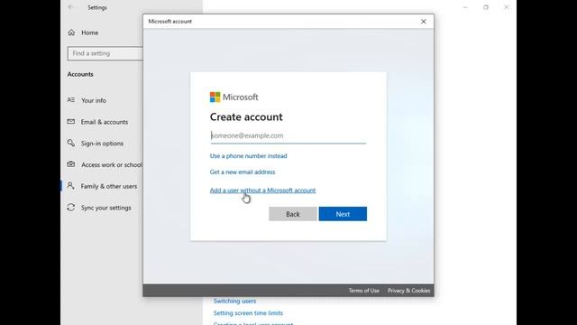Close the Settings window
Image resolution: width=577 pixels, height=325 pixels.
click(x=507, y=7)
